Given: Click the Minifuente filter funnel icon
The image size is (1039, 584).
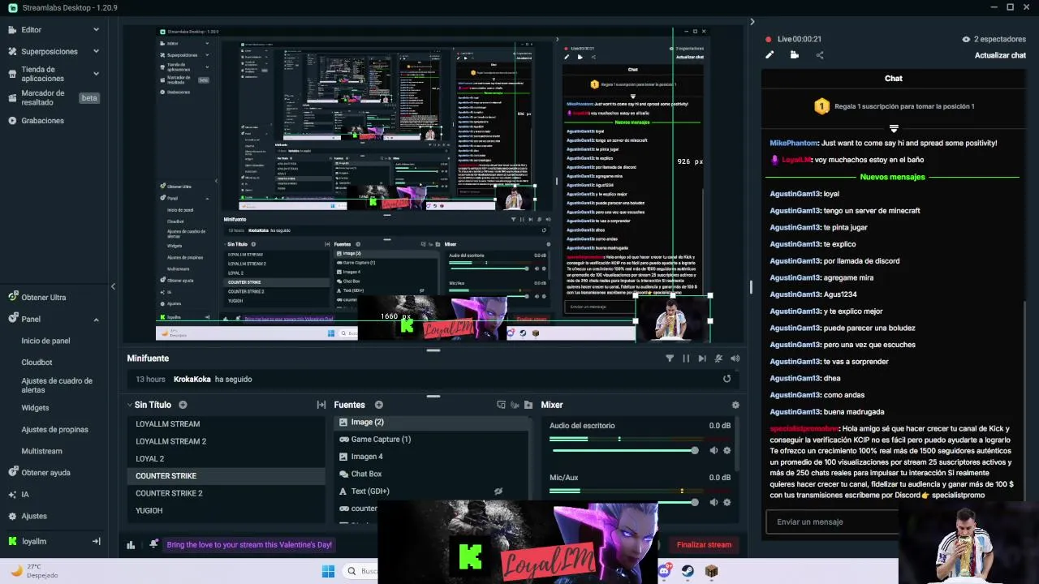Looking at the screenshot, I should point(670,359).
